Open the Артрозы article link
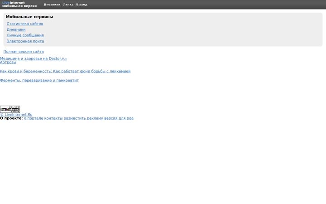 (x=8, y=62)
